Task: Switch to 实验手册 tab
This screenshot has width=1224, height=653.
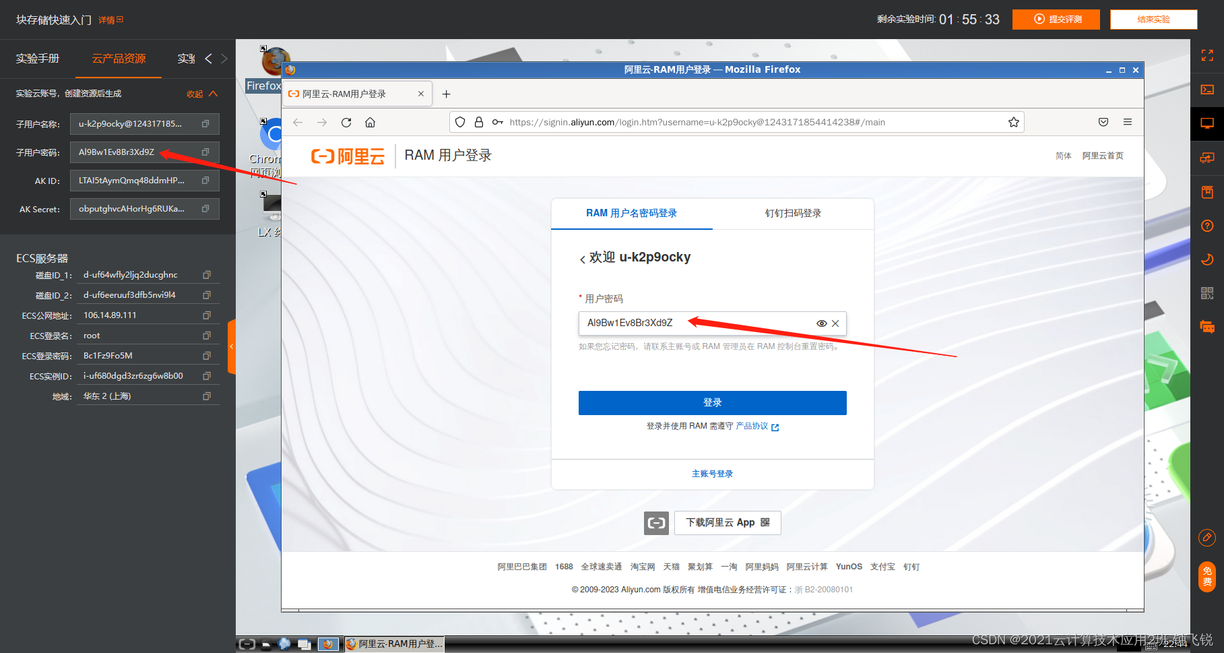Action: 38,59
